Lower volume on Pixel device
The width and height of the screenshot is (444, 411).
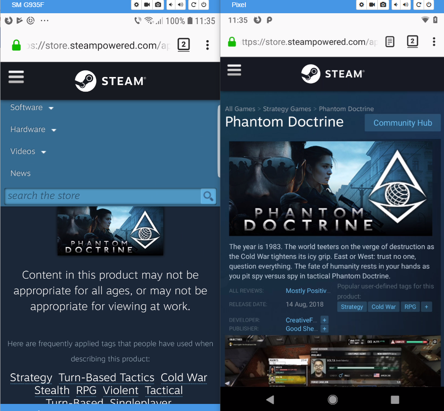[x=396, y=5]
